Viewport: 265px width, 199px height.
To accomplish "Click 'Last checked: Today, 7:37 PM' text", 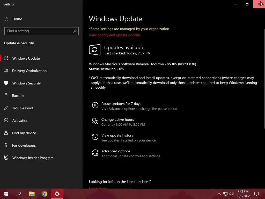I will 127,53.
